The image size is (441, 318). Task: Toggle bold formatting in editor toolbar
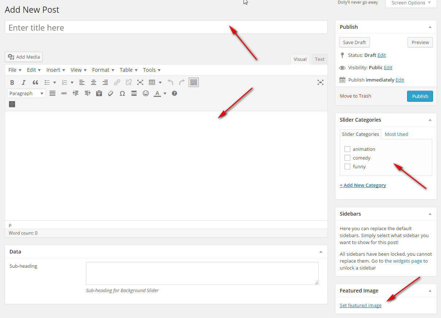coord(12,82)
